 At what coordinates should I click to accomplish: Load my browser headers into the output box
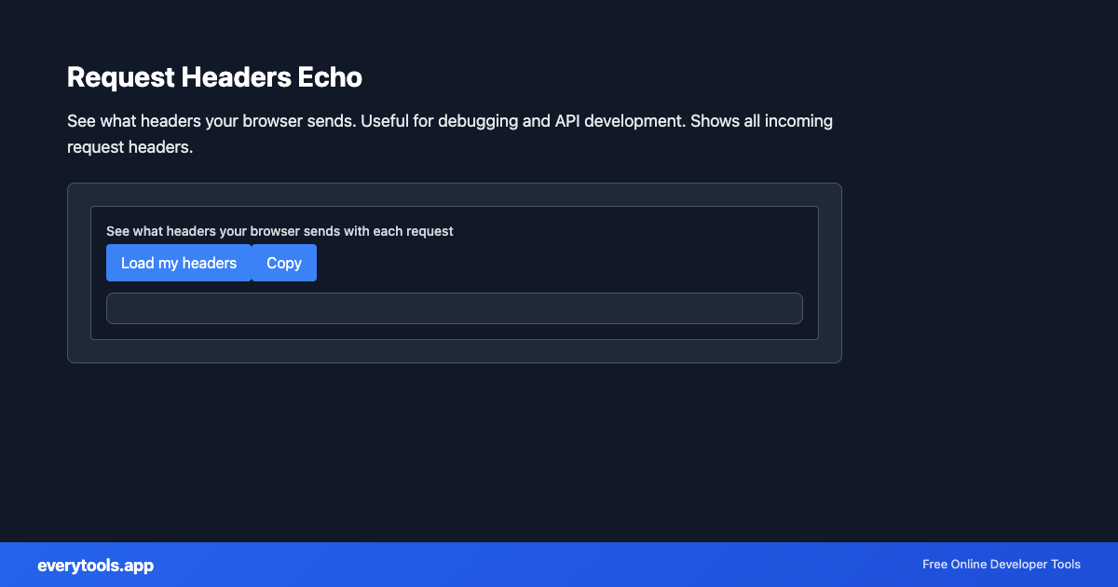178,263
